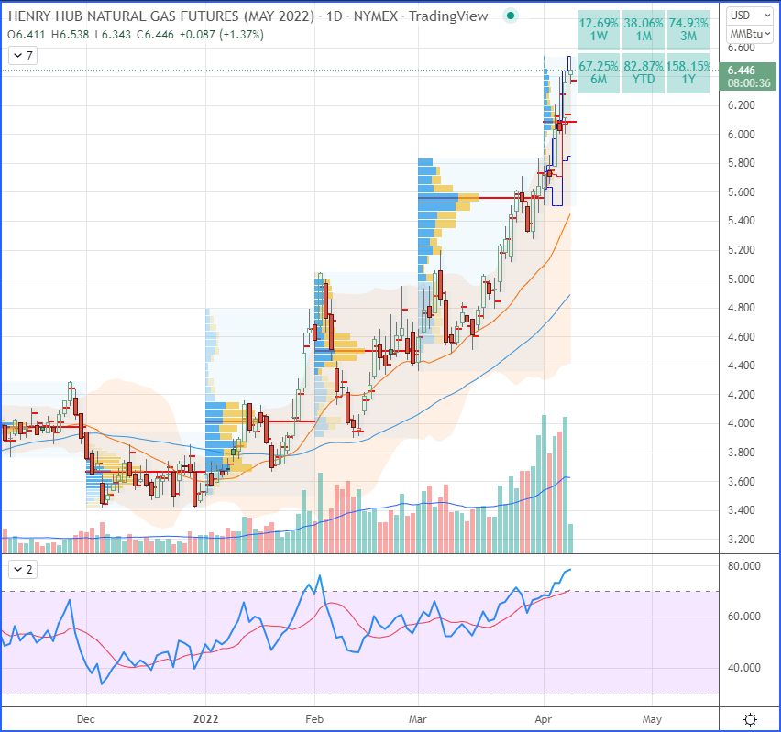This screenshot has height=732, width=781.
Task: Open the MMBtu unit dropdown
Action: 750,34
